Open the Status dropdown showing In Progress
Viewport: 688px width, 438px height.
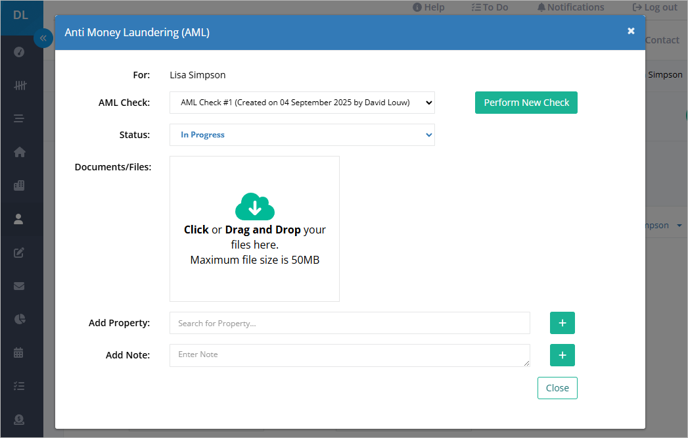(x=302, y=135)
